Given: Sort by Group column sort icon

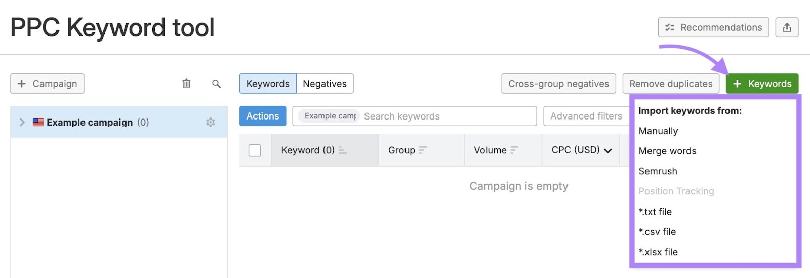Looking at the screenshot, I should point(423,150).
